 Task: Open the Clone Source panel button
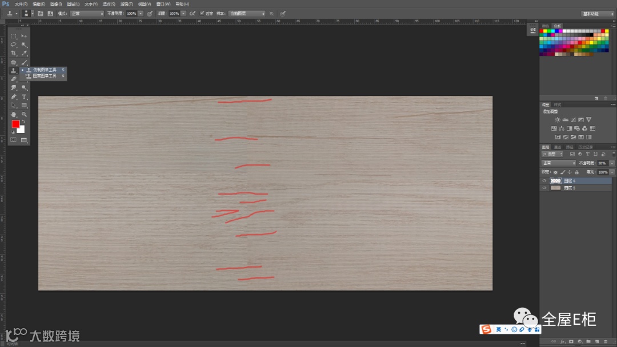click(50, 13)
